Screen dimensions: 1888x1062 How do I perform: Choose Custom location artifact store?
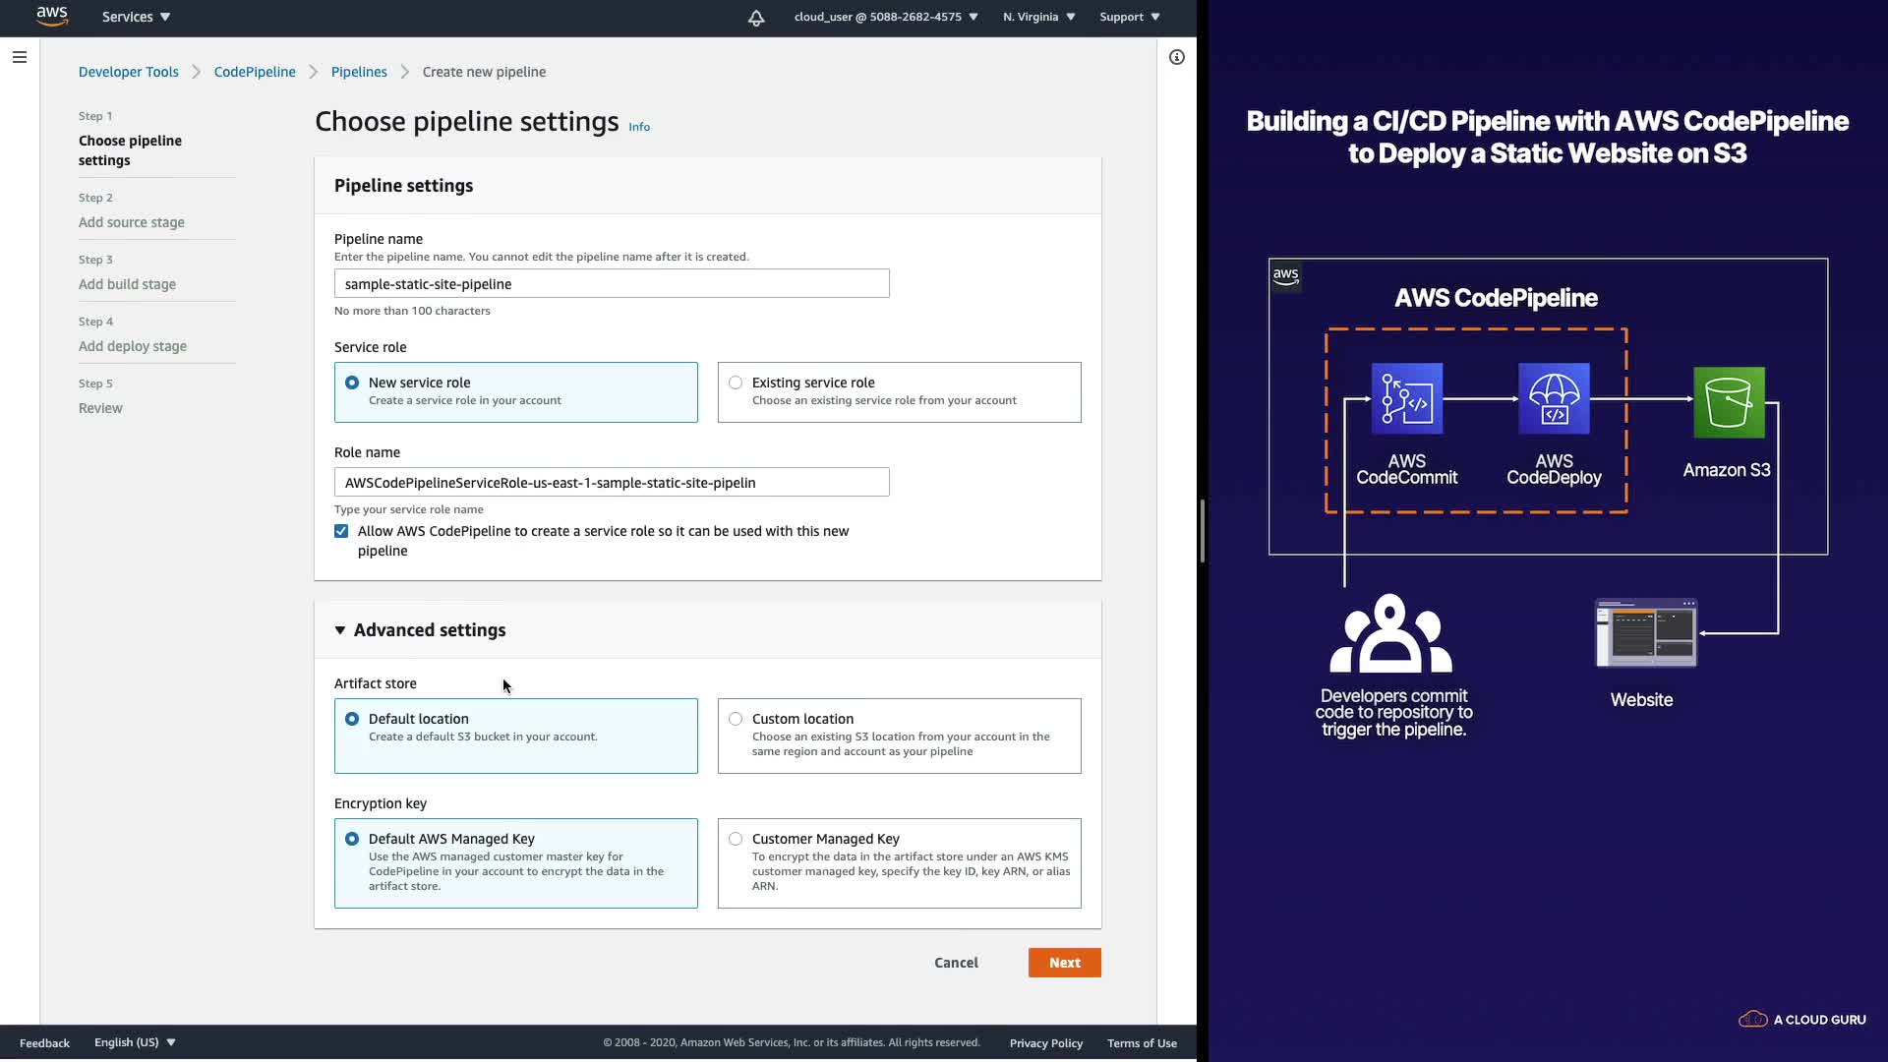click(x=736, y=719)
